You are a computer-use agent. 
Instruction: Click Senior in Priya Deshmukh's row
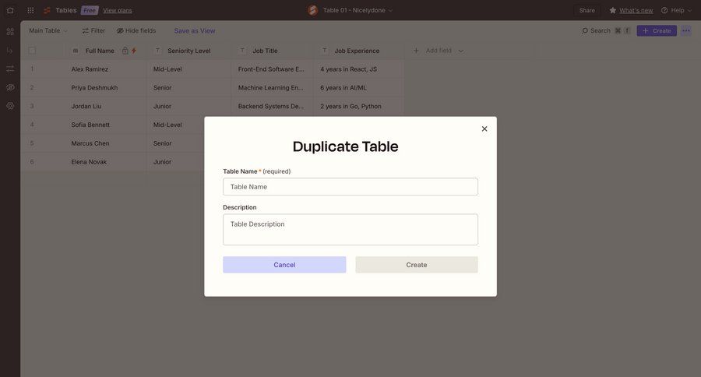click(189, 88)
